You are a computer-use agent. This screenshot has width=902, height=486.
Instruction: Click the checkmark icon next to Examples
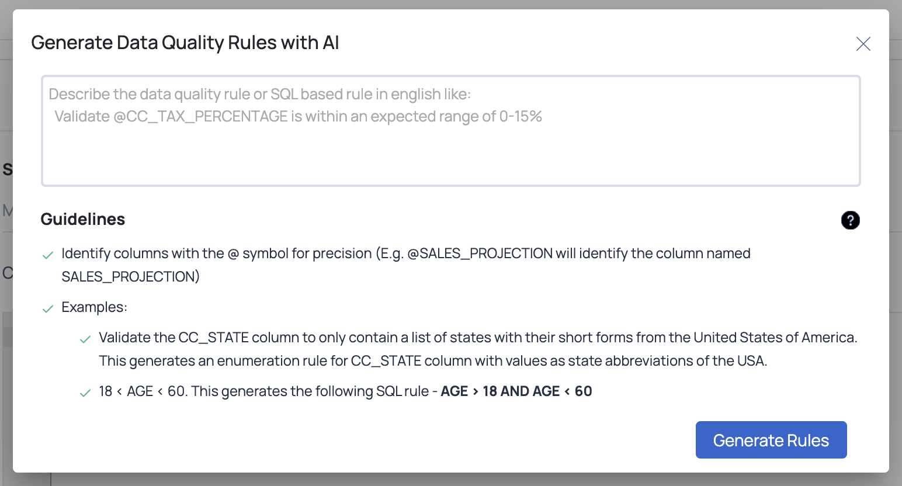pos(48,309)
